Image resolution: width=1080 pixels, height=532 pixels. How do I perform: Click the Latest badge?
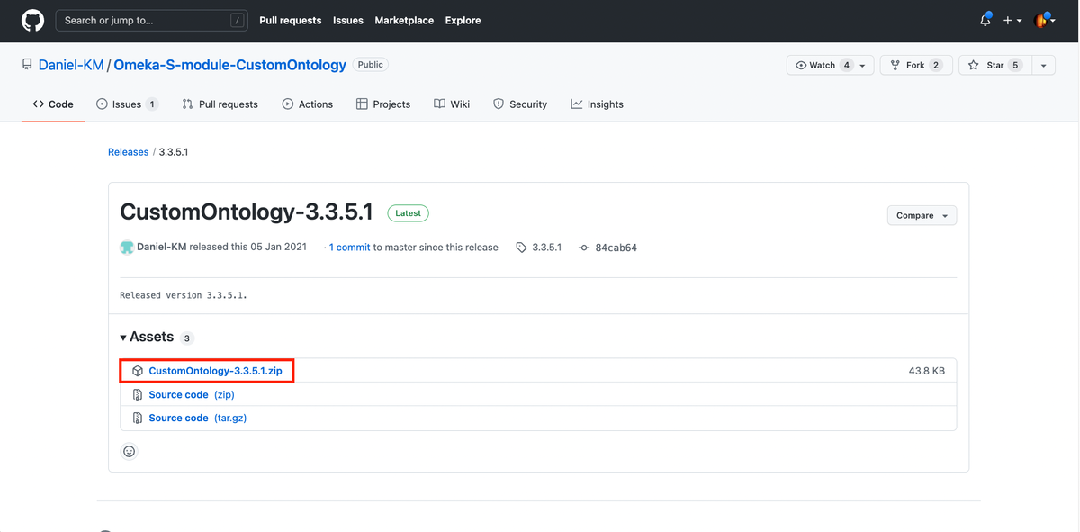[x=408, y=213]
